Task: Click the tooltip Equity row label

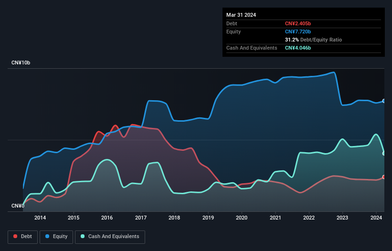Action: [x=233, y=31]
